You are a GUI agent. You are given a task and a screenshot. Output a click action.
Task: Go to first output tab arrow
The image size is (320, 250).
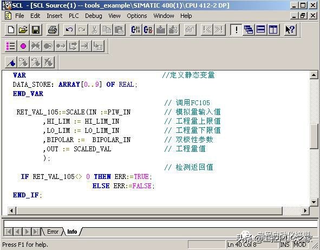click(9, 232)
